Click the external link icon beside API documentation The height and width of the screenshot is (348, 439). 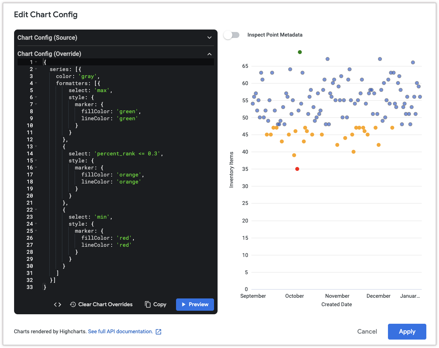(x=158, y=331)
